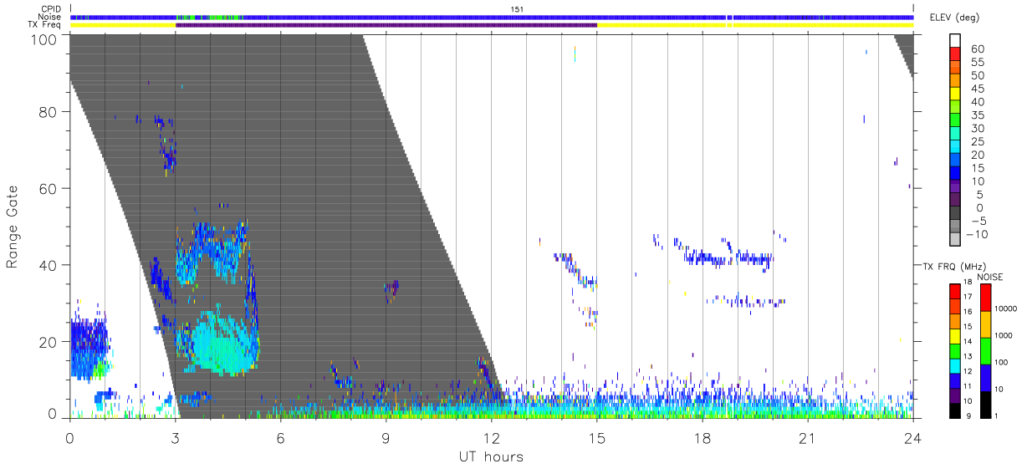Viewport: 1027px width, 474px height.
Task: Pick the black segment of TX FRQ bar
Action: [x=956, y=409]
